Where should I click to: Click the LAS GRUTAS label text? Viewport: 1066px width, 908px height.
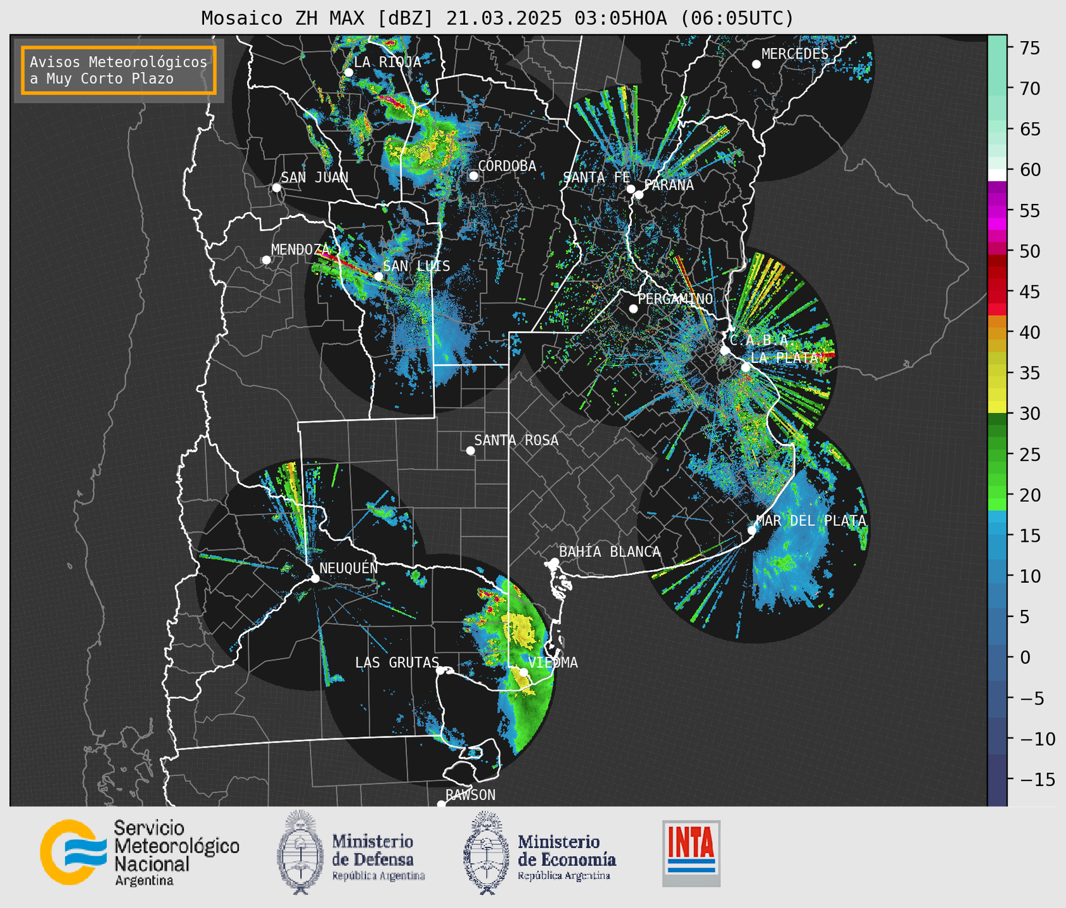pyautogui.click(x=397, y=662)
